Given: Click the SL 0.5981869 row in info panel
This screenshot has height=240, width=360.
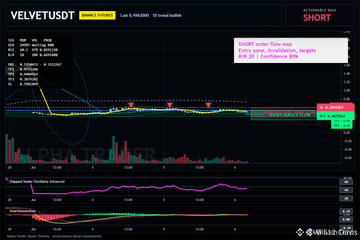Looking at the screenshot, I should pos(23,84).
